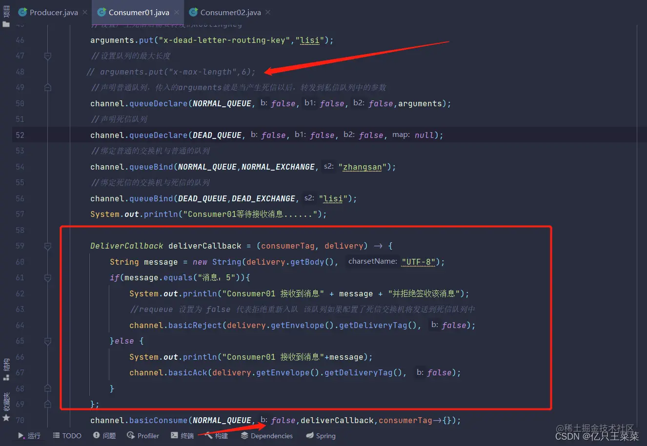The height and width of the screenshot is (446, 647).
Task: Click line number 46 in the gutter
Action: (20, 40)
